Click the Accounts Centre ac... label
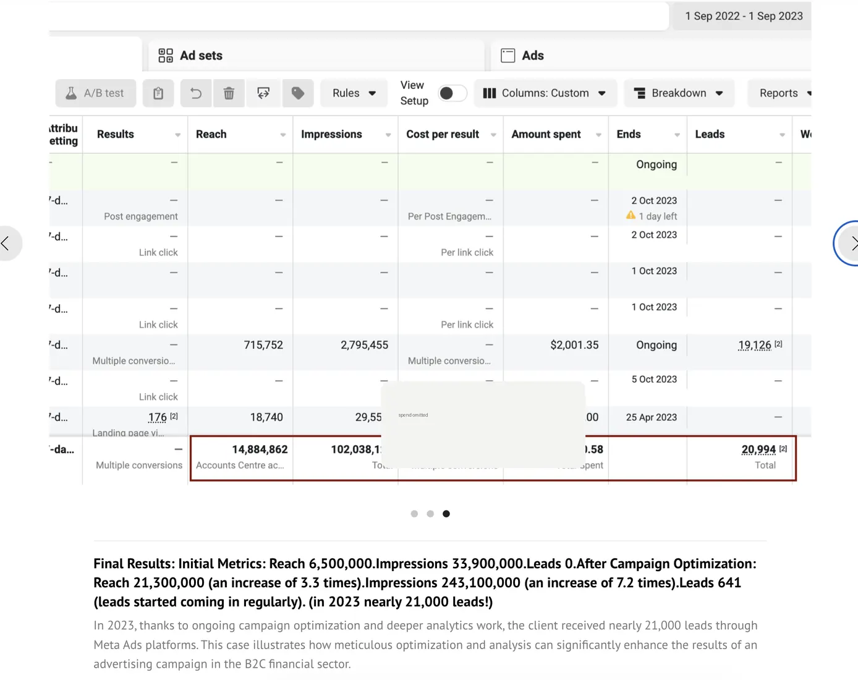This screenshot has height=680, width=858. pyautogui.click(x=240, y=465)
